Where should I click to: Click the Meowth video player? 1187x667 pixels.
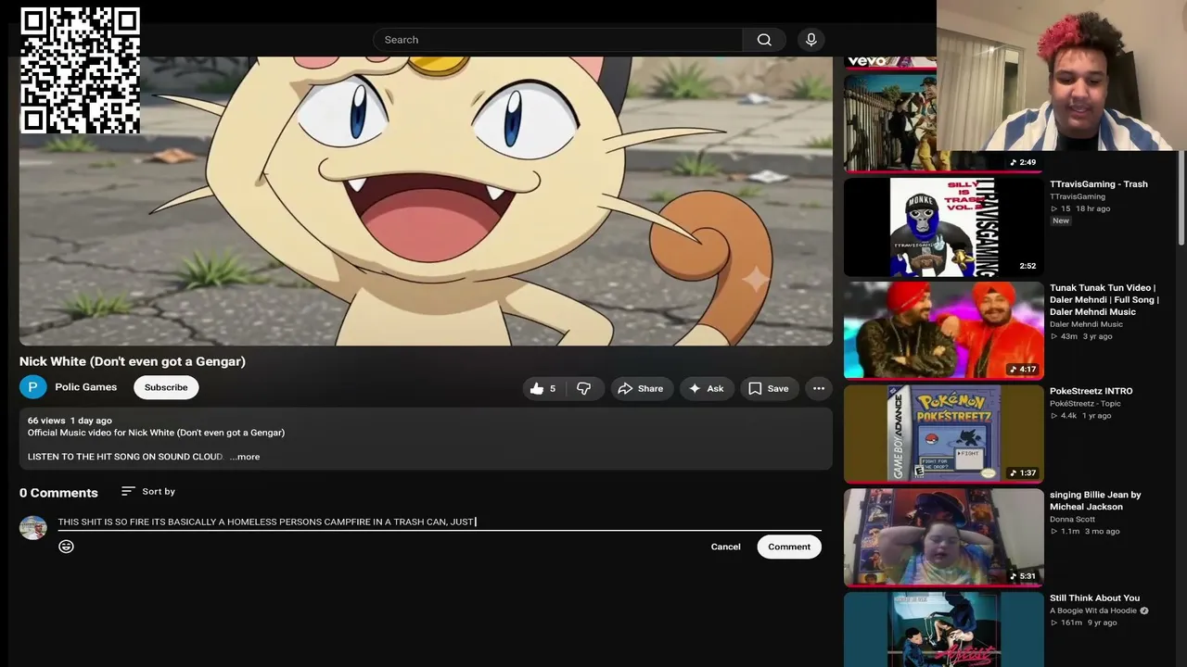point(426,200)
